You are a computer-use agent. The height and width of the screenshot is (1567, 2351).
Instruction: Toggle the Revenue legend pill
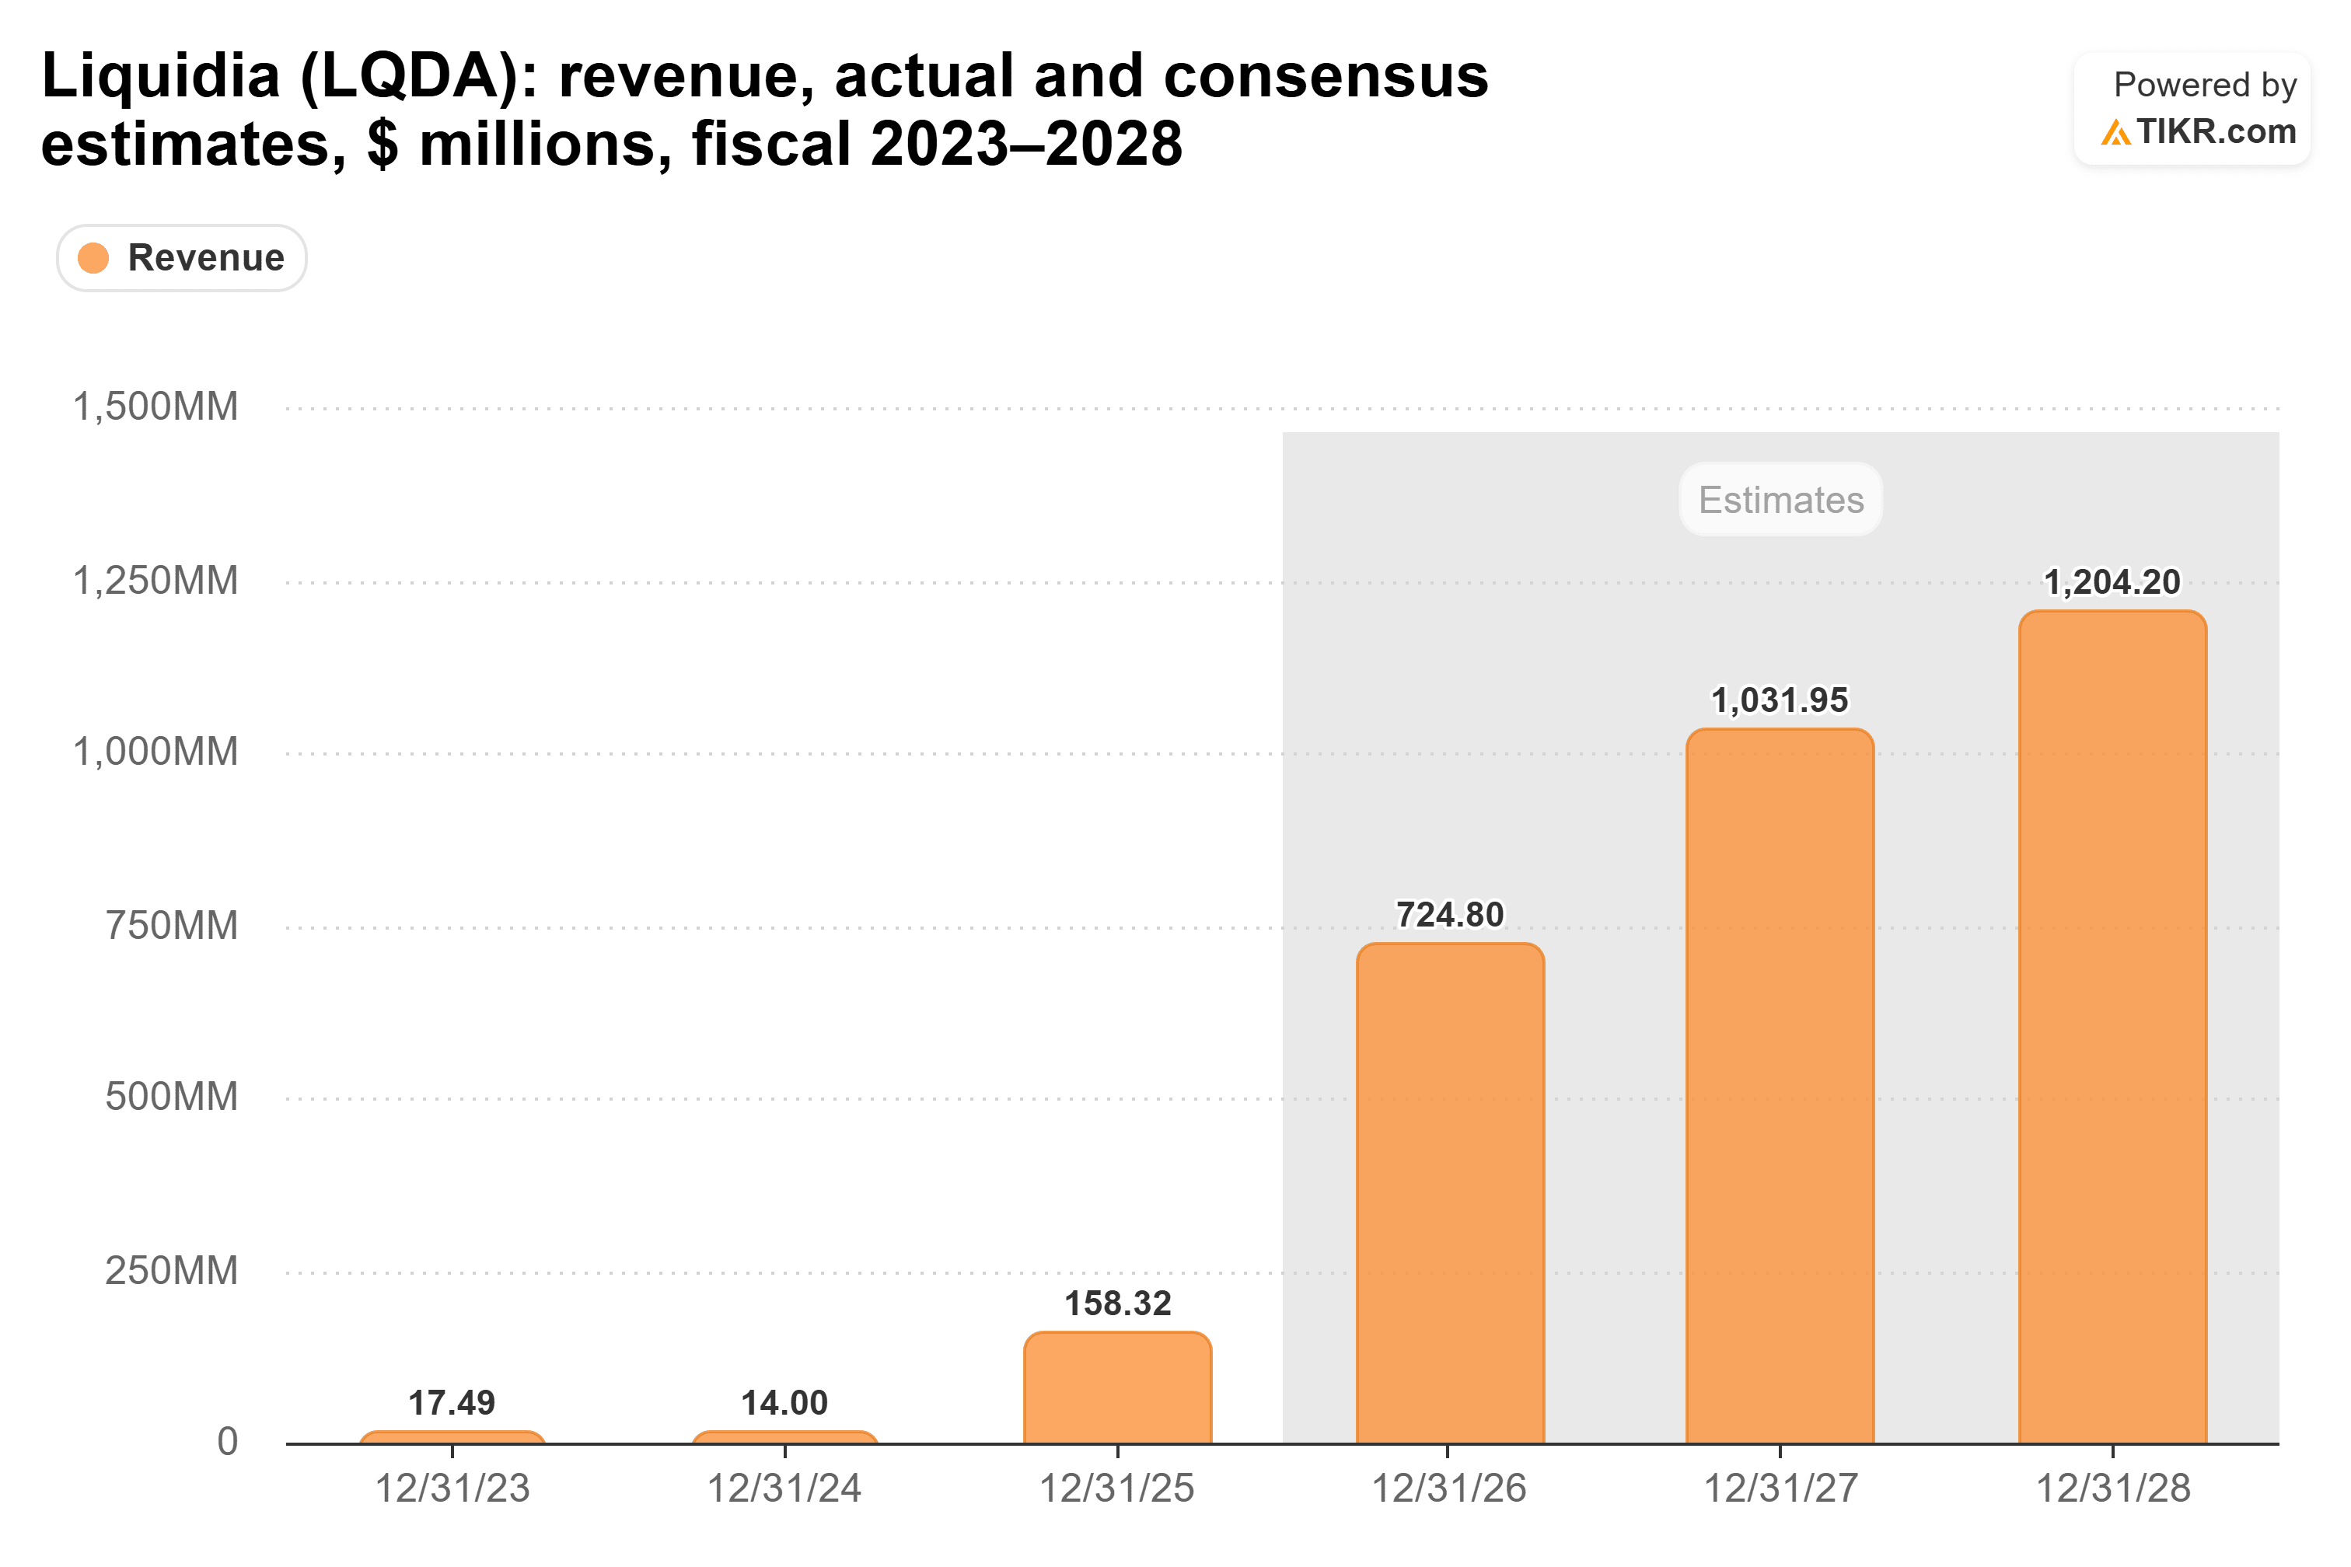pos(181,258)
